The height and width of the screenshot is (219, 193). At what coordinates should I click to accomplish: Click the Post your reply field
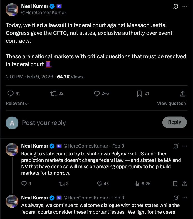click(x=83, y=123)
